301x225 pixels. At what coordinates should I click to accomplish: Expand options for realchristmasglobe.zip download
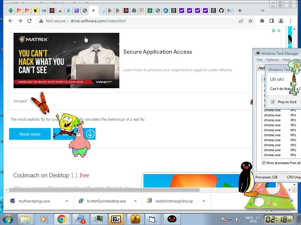point(204,201)
